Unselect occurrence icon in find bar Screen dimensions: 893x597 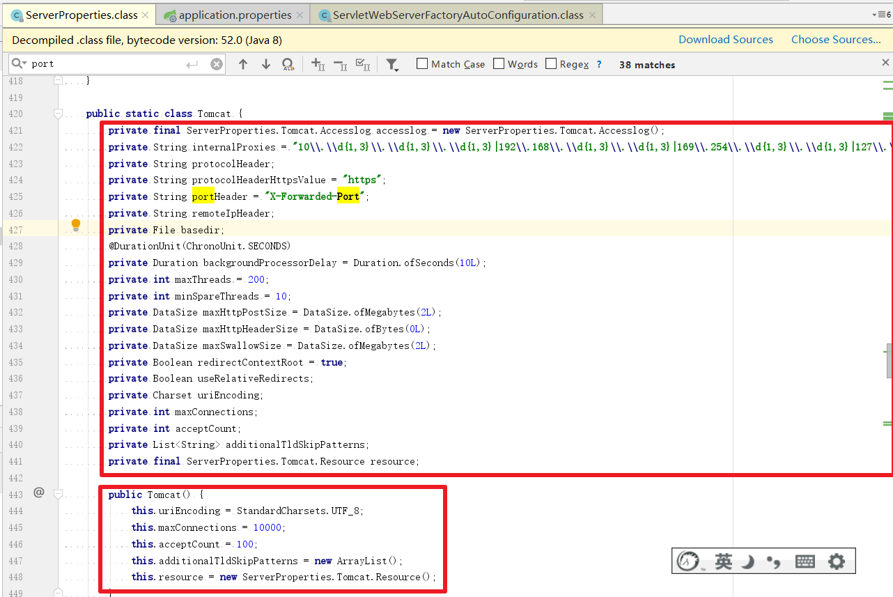341,64
